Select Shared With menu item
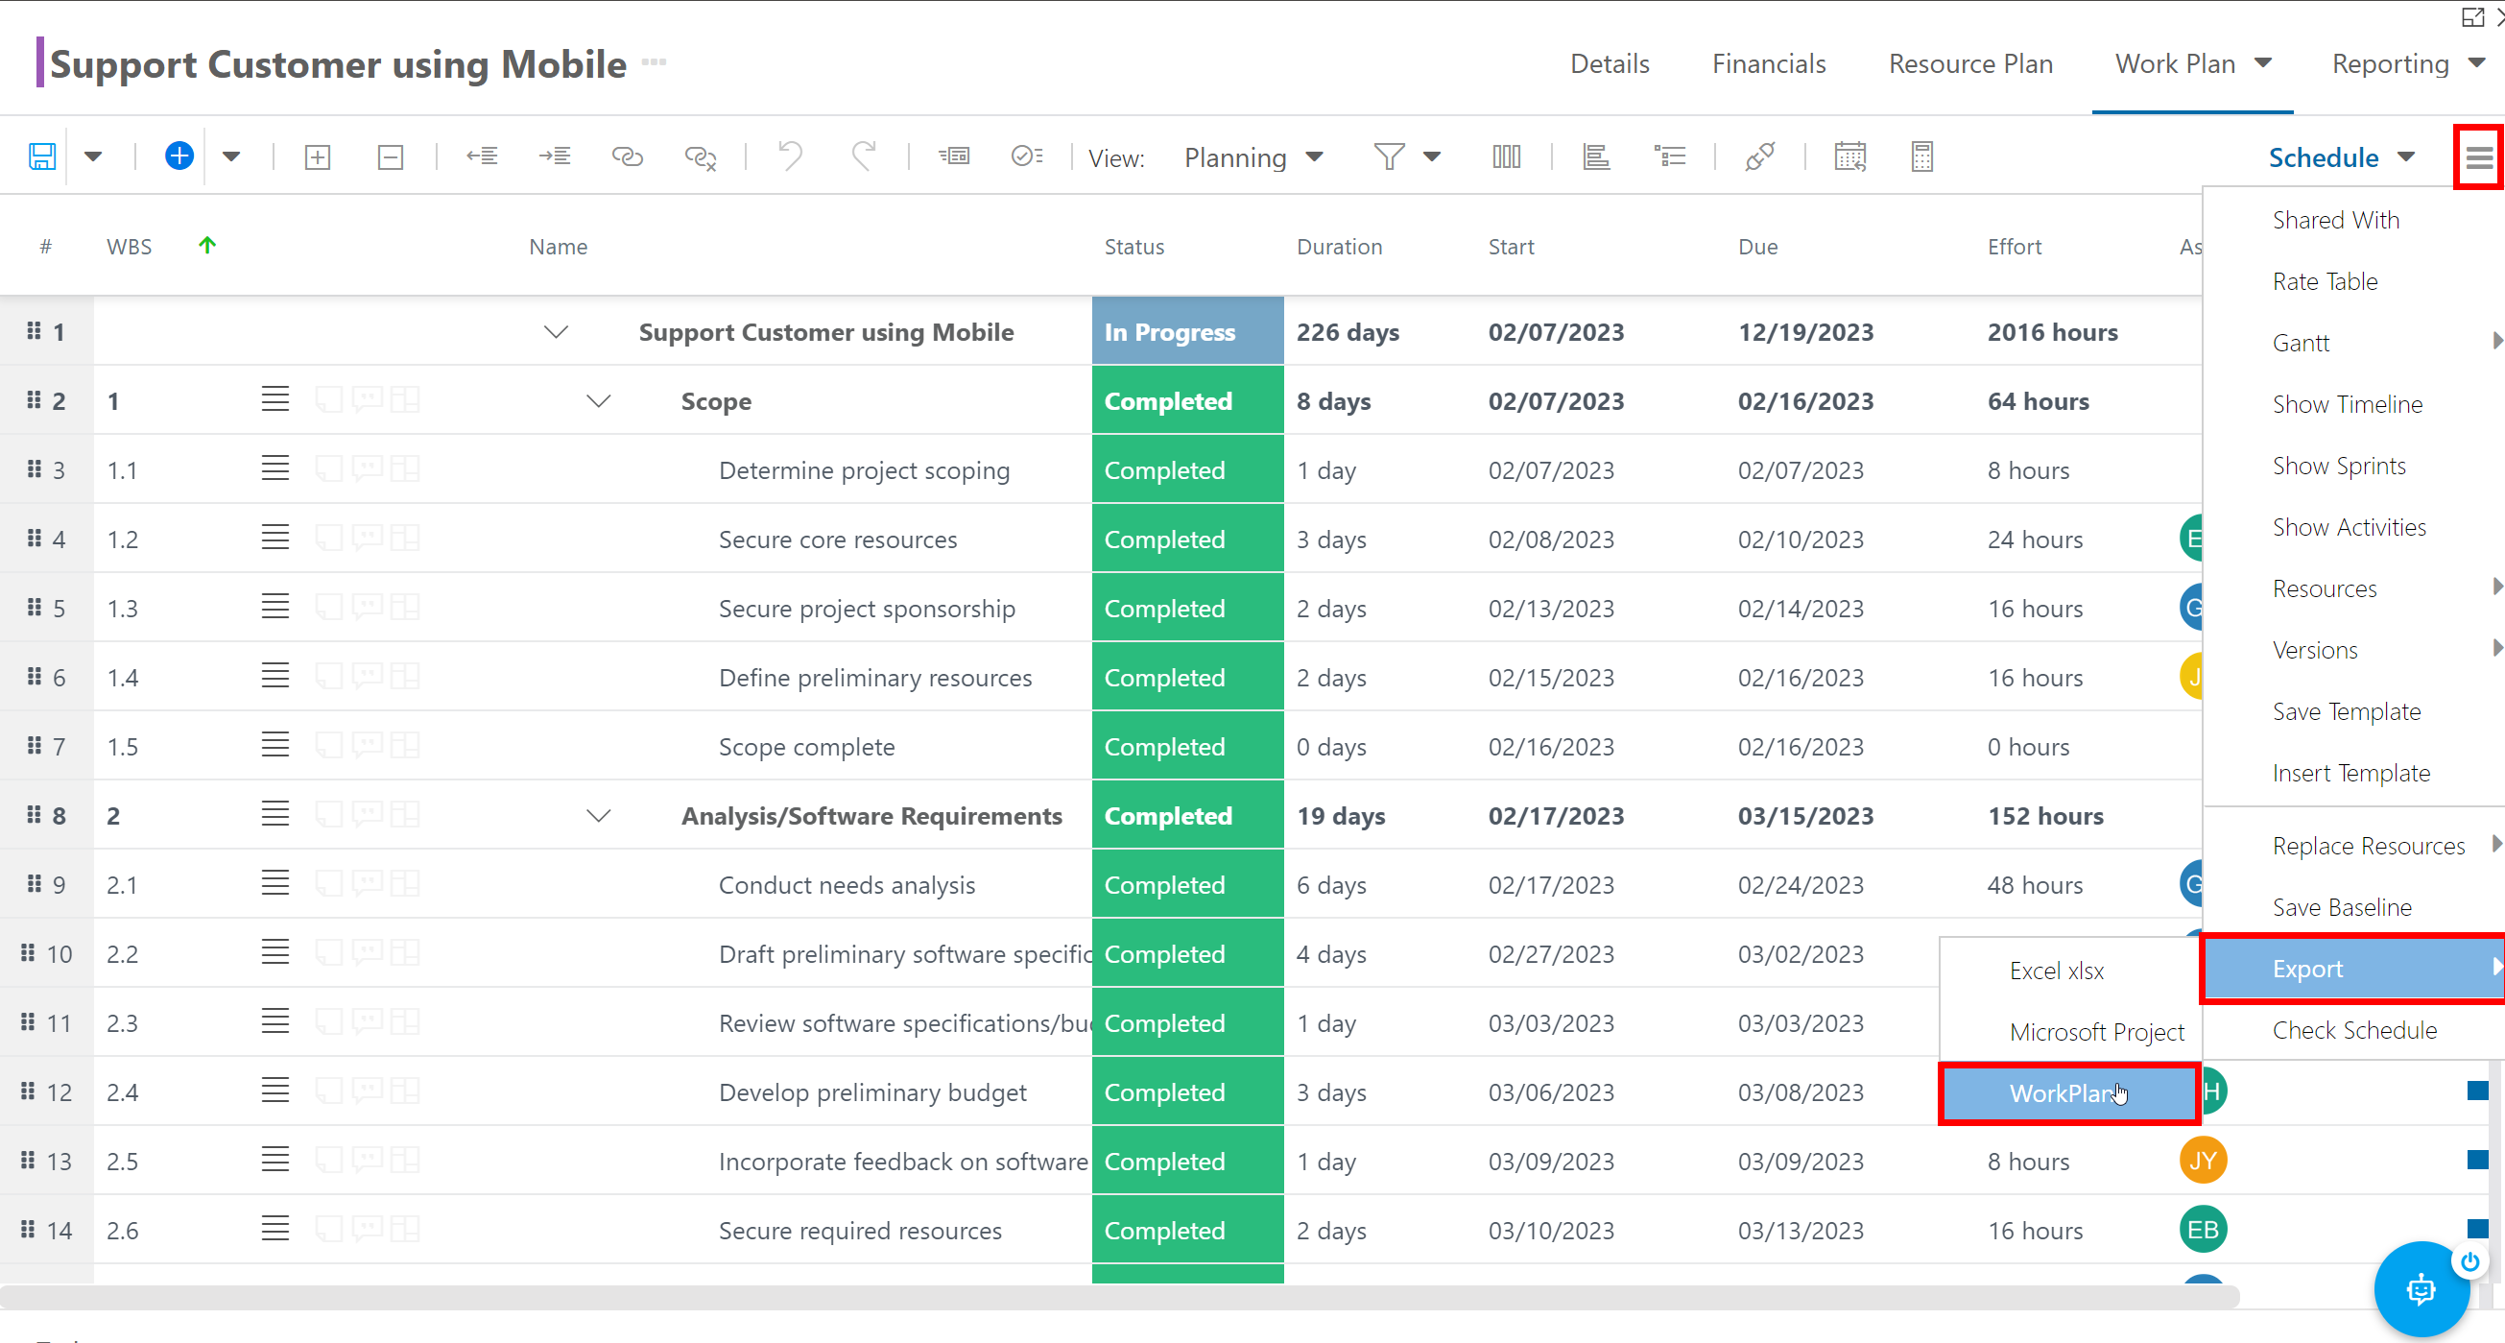 click(x=2353, y=220)
